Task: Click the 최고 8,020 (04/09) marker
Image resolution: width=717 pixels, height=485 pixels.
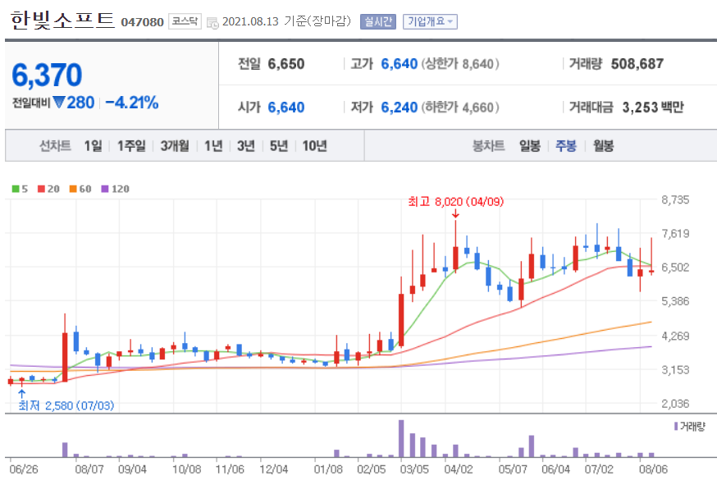Action: (455, 202)
